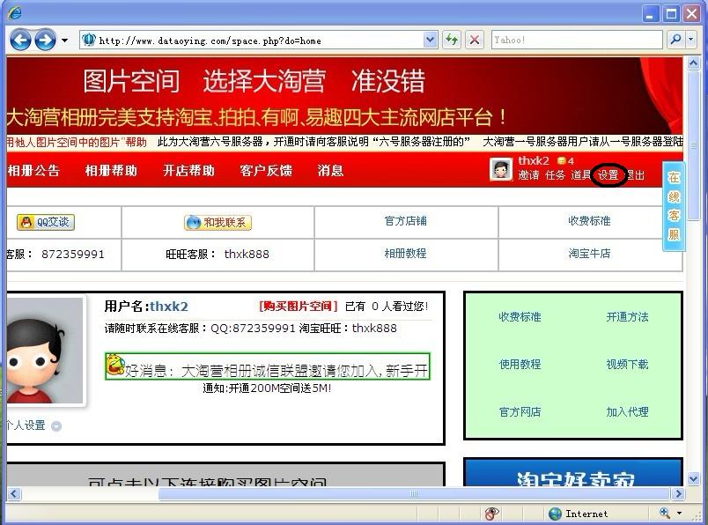Image resolution: width=708 pixels, height=525 pixels.
Task: Open the 官方店铺 link
Action: pyautogui.click(x=405, y=221)
